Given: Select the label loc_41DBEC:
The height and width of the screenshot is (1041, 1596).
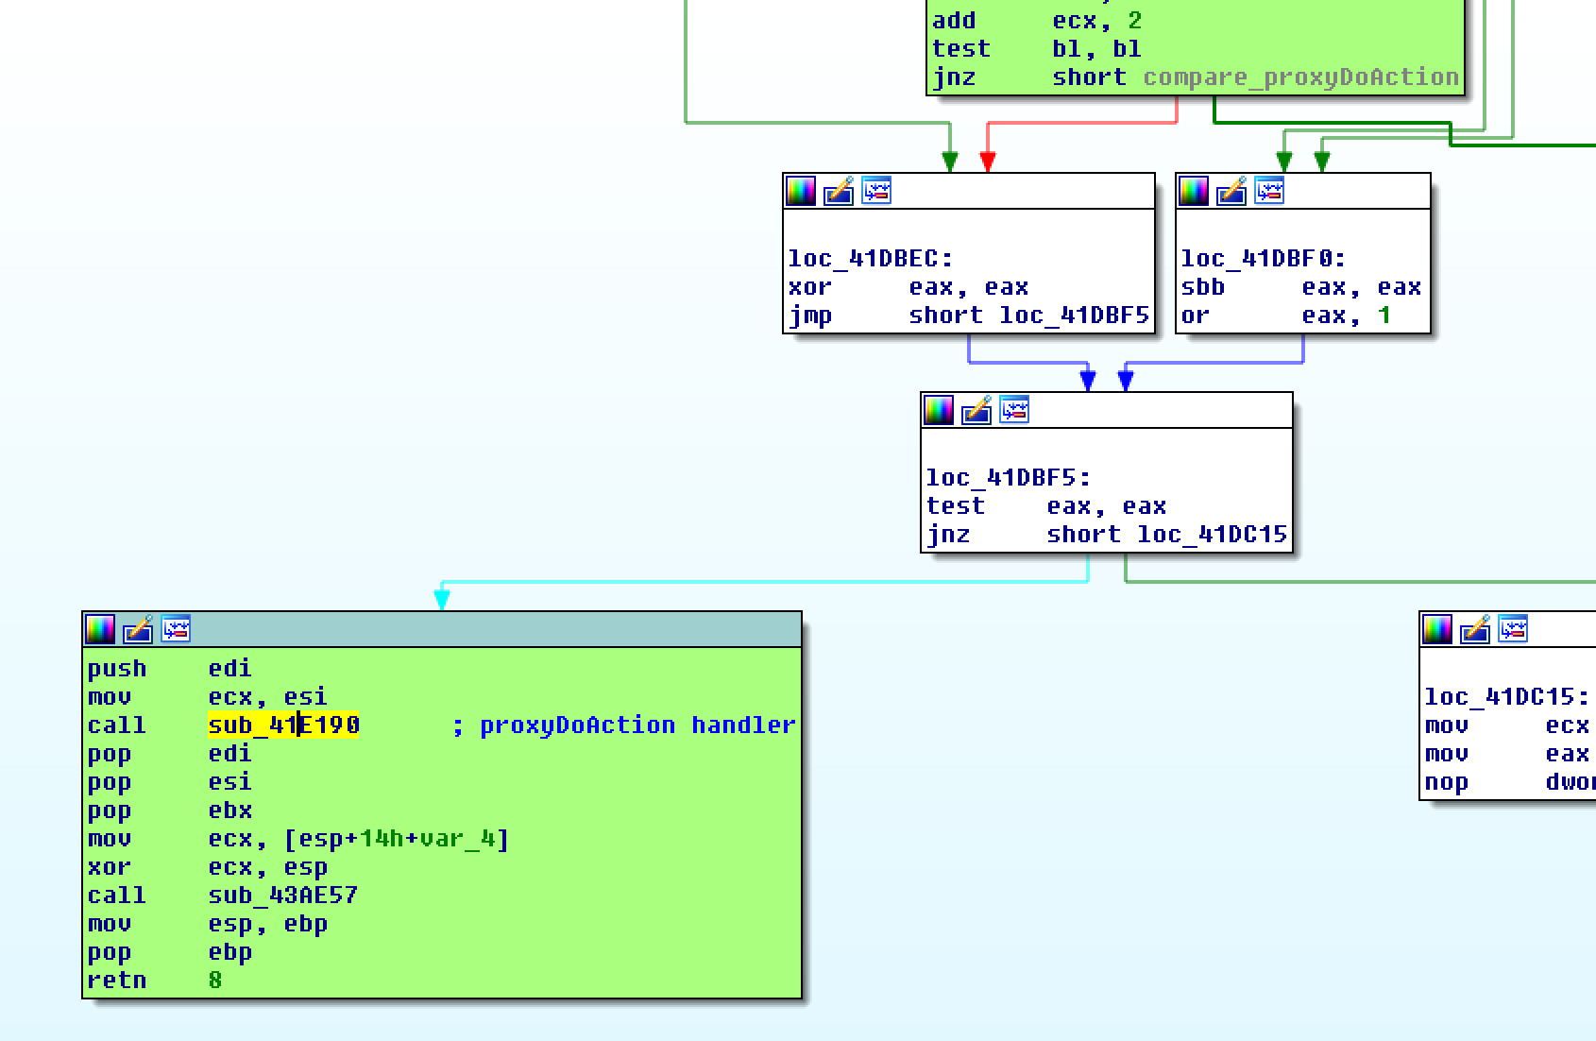Looking at the screenshot, I should [x=871, y=259].
